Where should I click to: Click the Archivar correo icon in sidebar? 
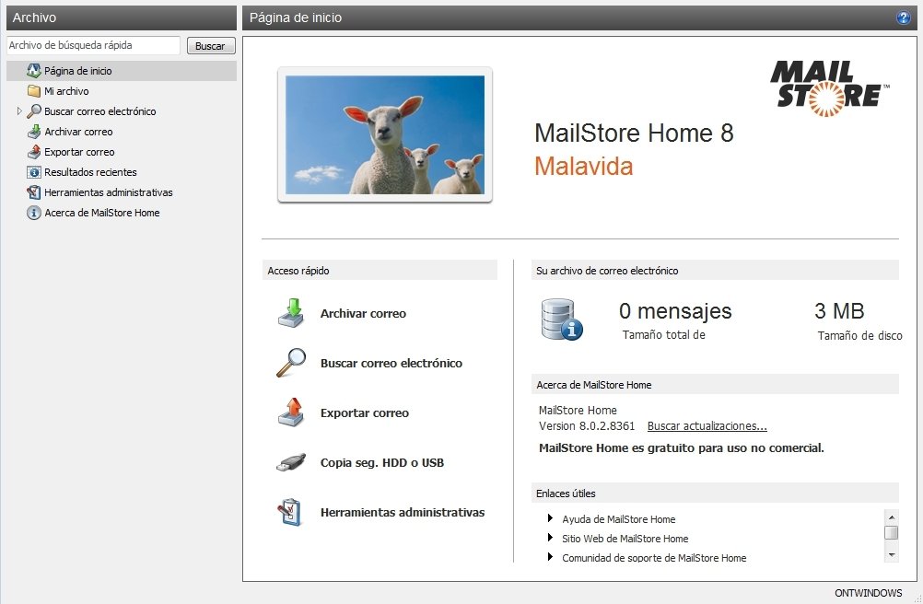click(x=33, y=132)
